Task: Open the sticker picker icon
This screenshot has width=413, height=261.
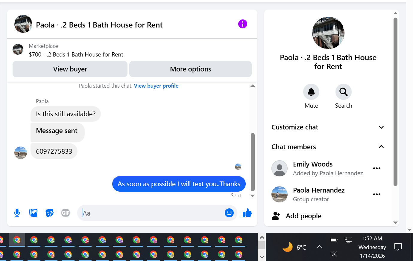Action: (x=49, y=213)
